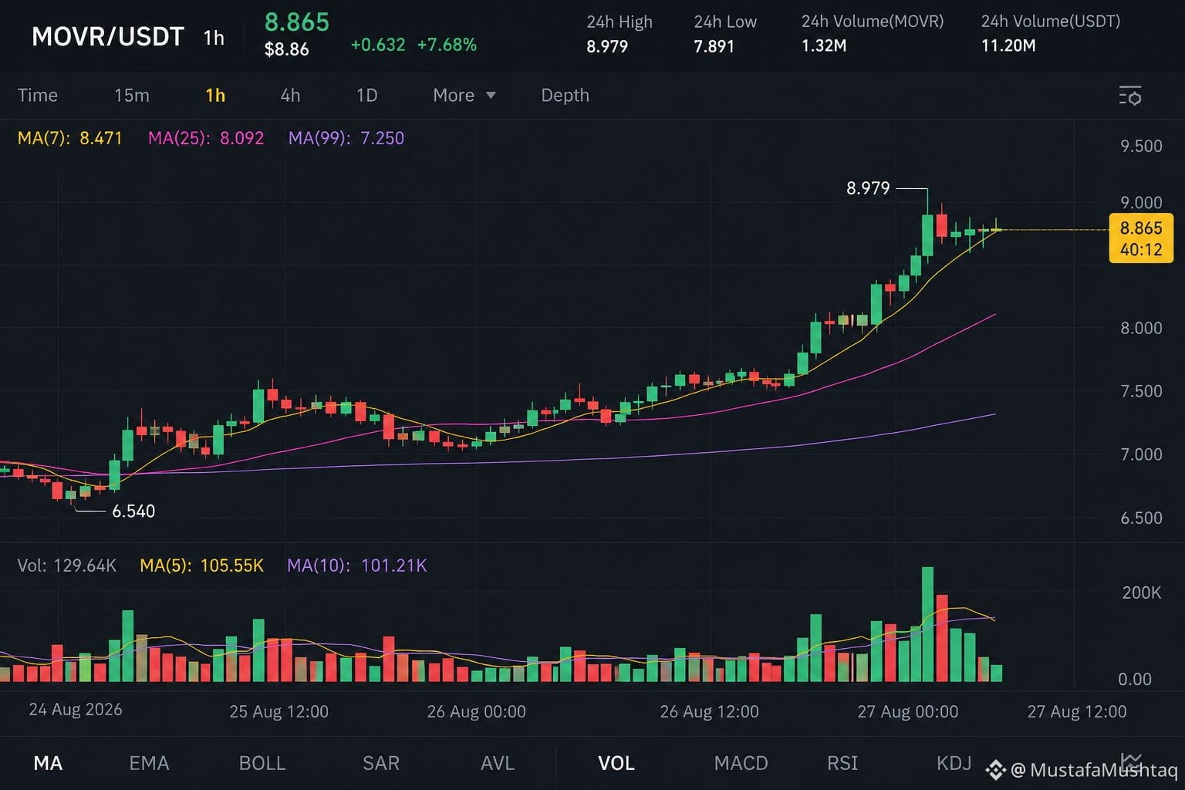The width and height of the screenshot is (1185, 790).
Task: Click the large green 8.865 header price
Action: [x=297, y=22]
